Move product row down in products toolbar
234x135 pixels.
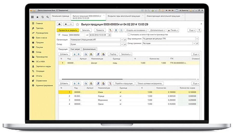point(79,54)
